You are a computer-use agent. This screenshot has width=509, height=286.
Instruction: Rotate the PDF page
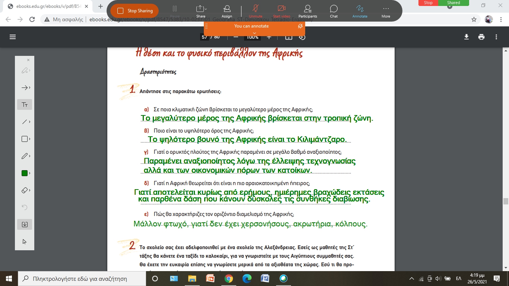pos(302,37)
